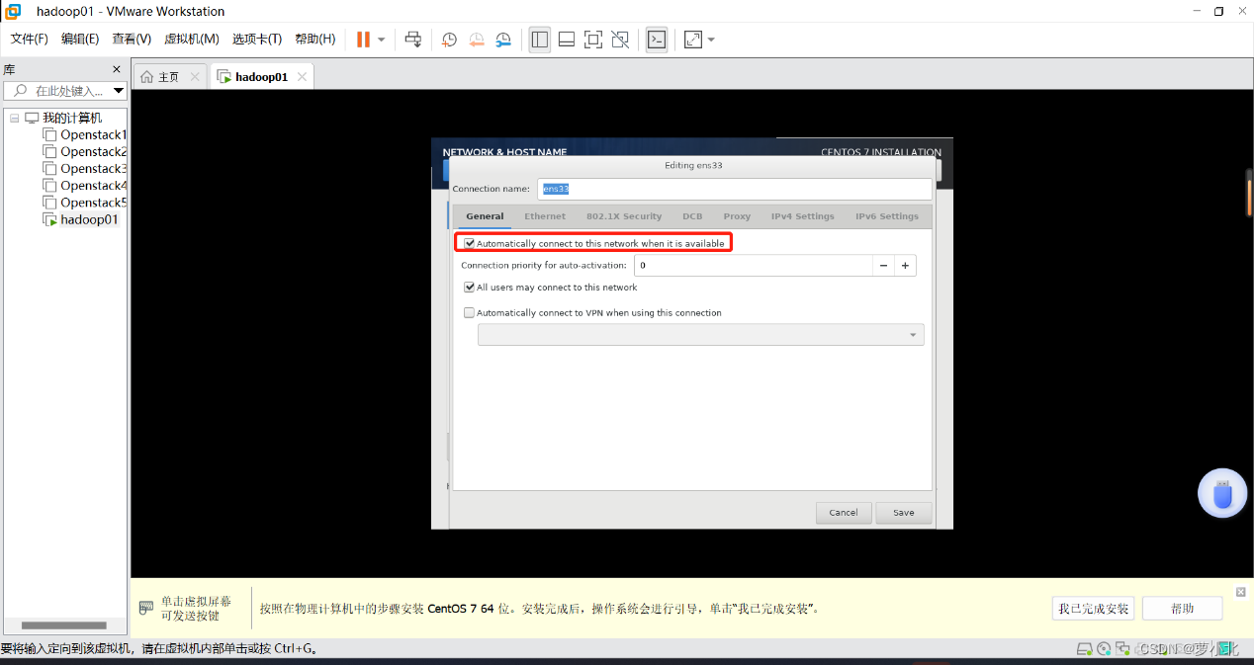Switch to the DCB tab
Screen dimensions: 1254x665
[x=692, y=216]
